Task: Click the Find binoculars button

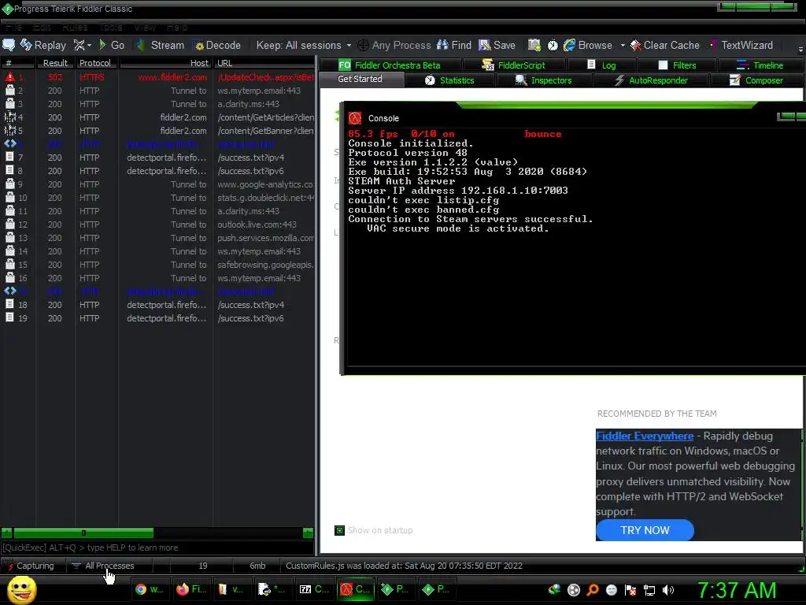Action: click(x=454, y=45)
